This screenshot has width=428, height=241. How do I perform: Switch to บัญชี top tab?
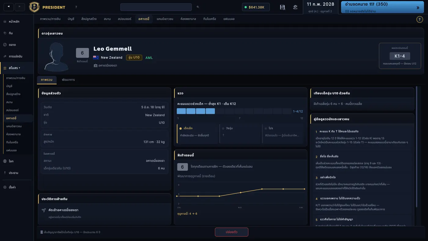[x=71, y=19]
